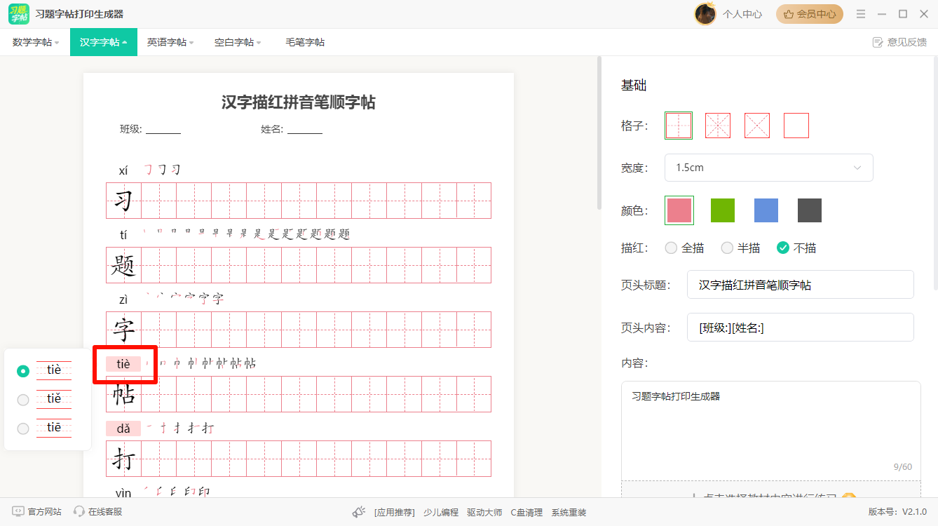938x526 pixels.
Task: Click the large 题 character cell
Action: click(x=123, y=265)
